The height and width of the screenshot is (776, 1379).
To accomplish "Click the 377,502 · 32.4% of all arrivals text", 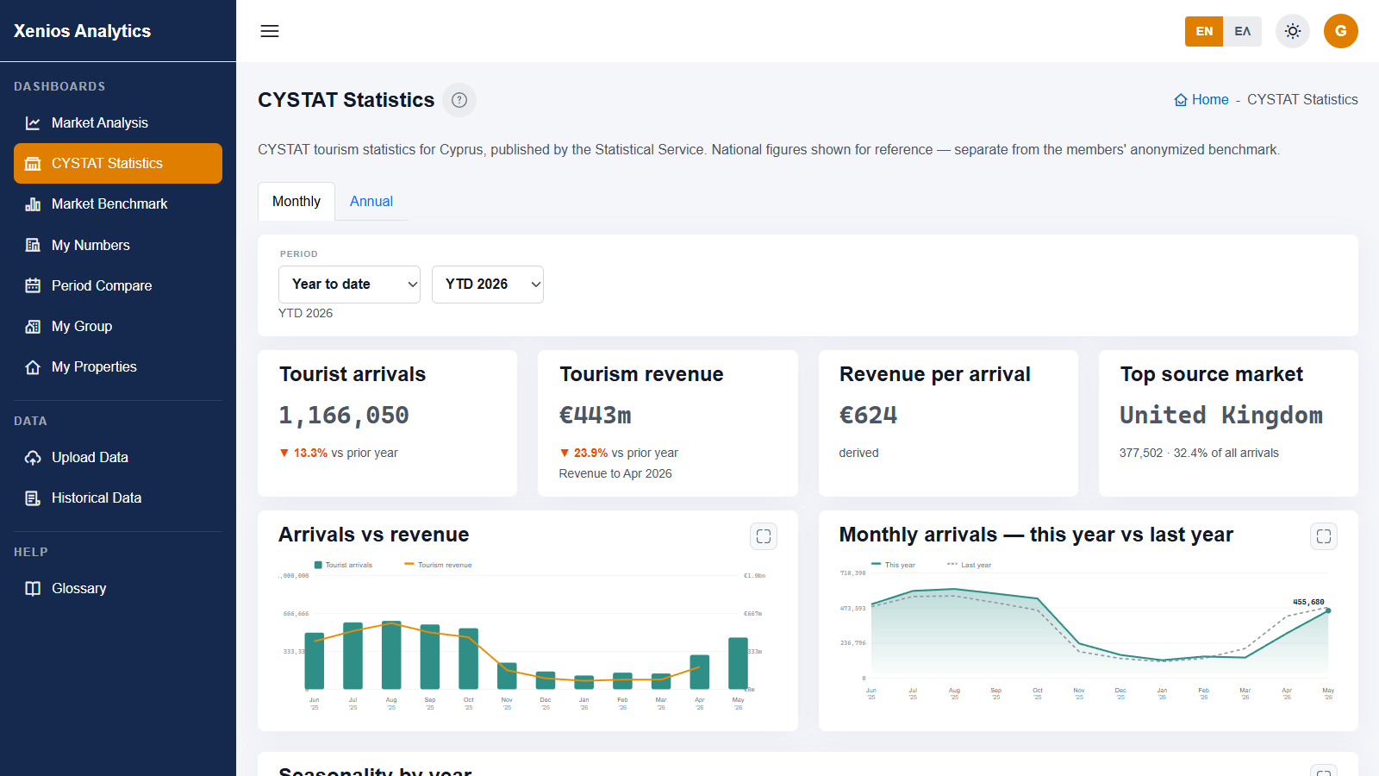I will point(1199,453).
